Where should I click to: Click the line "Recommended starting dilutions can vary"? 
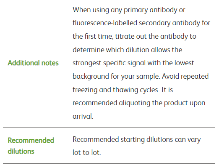(137, 140)
